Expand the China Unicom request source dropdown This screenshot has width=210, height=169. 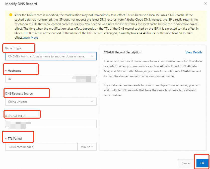tap(48, 102)
